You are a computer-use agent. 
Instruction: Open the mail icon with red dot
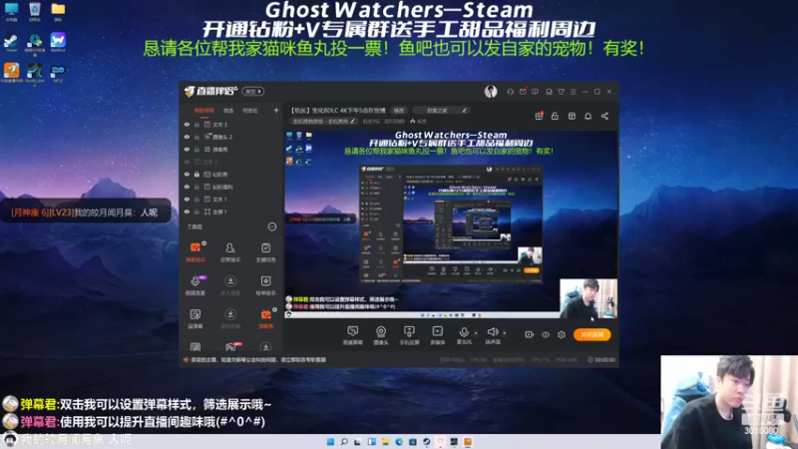[x=523, y=92]
